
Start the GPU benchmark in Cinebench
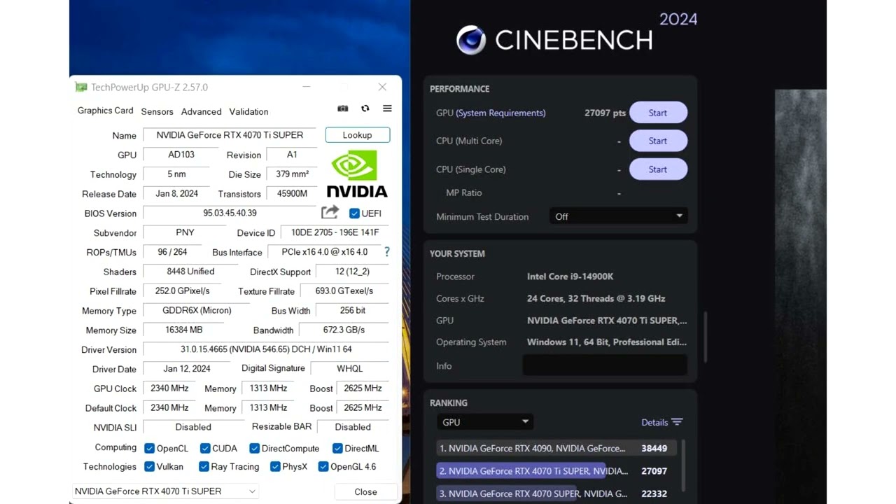pyautogui.click(x=658, y=113)
